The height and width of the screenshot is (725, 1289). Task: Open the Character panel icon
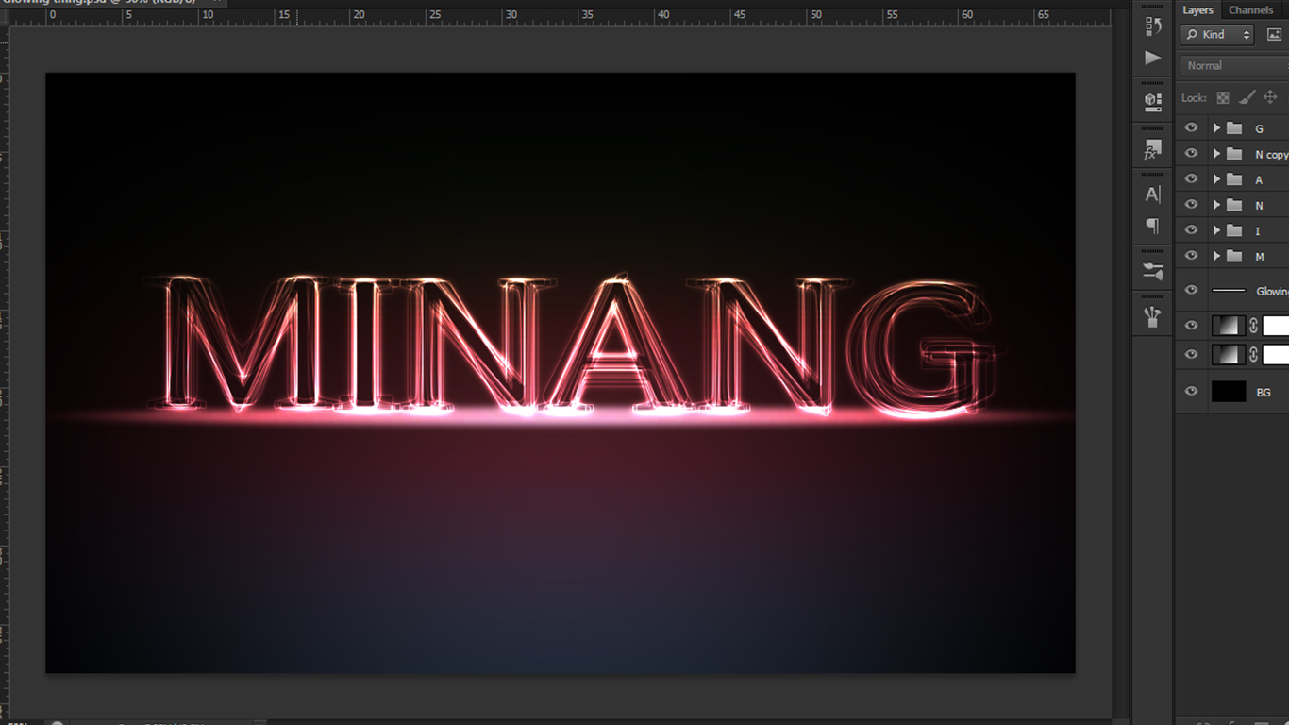point(1152,194)
